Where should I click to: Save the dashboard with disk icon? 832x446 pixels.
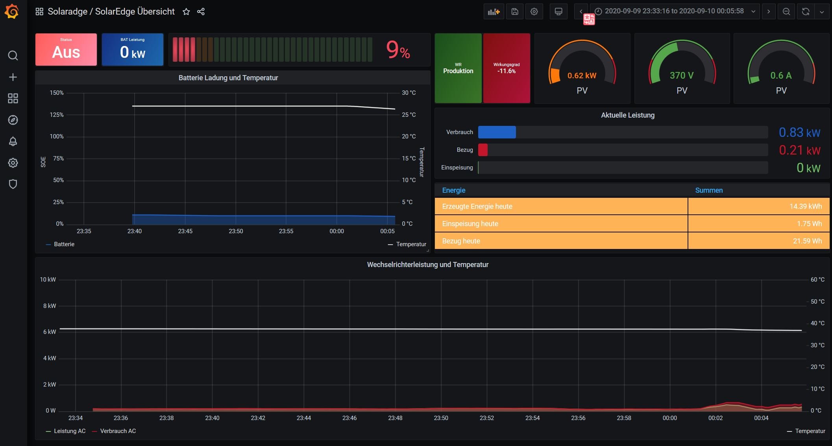pyautogui.click(x=515, y=12)
